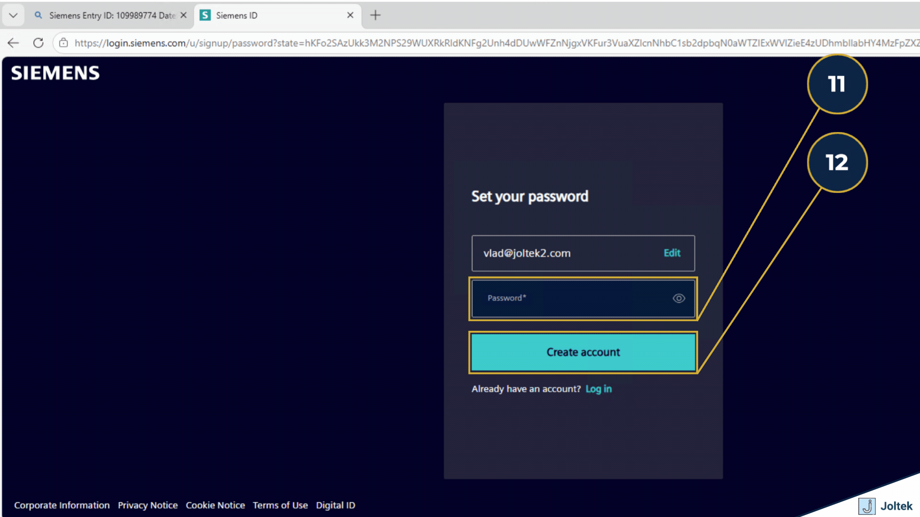This screenshot has height=517, width=920.
Task: Open the address bar suggestions
Action: [x=287, y=43]
